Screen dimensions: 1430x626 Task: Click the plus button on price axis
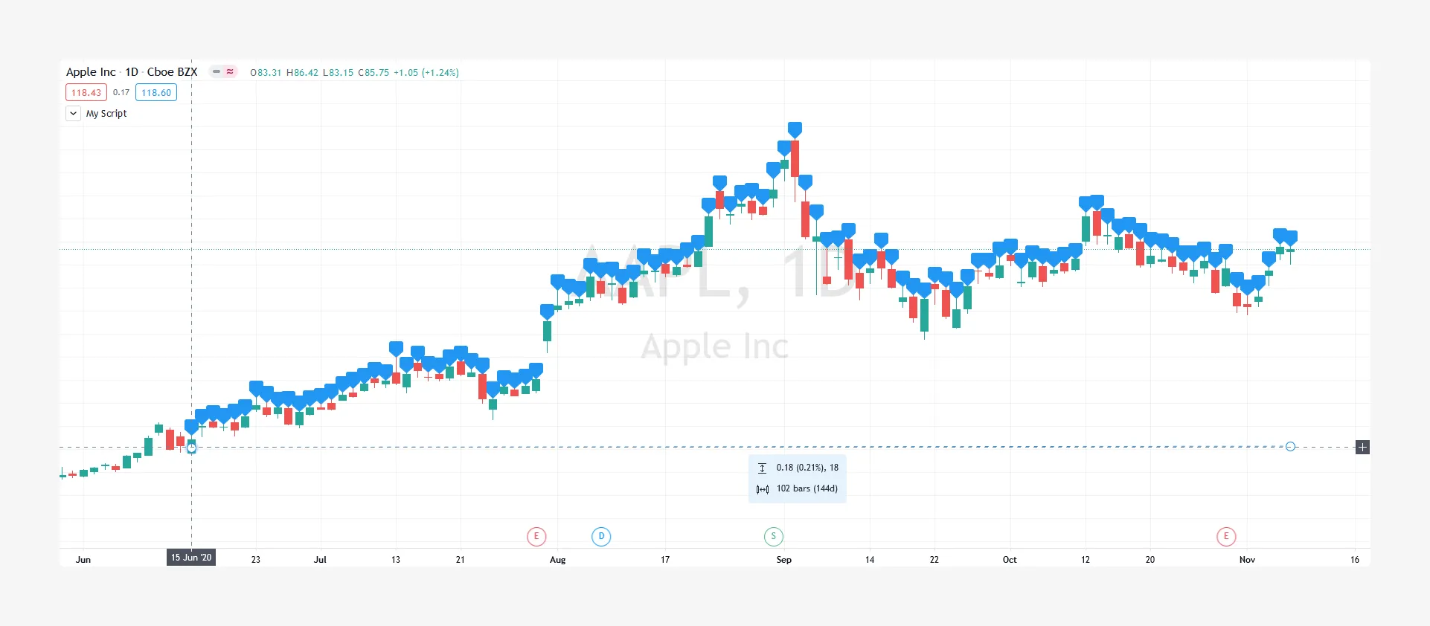coord(1362,447)
